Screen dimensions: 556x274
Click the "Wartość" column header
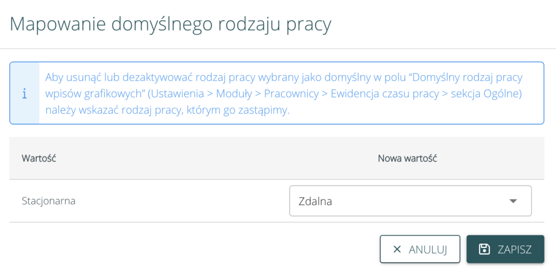[x=39, y=158]
